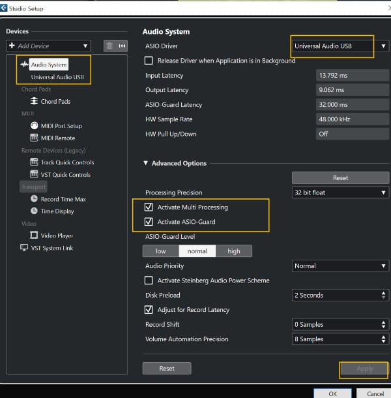Viewport: 391px width, 398px height.
Task: Select Record Time Max entry
Action: 63,199
